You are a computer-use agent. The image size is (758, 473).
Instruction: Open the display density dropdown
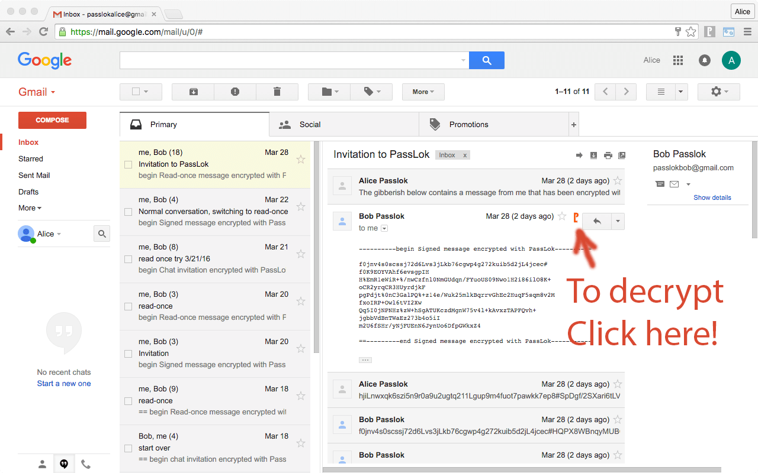point(681,92)
